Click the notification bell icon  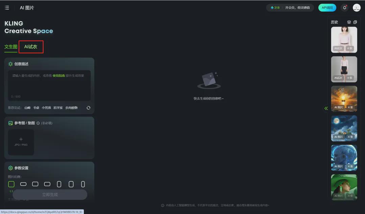point(344,8)
